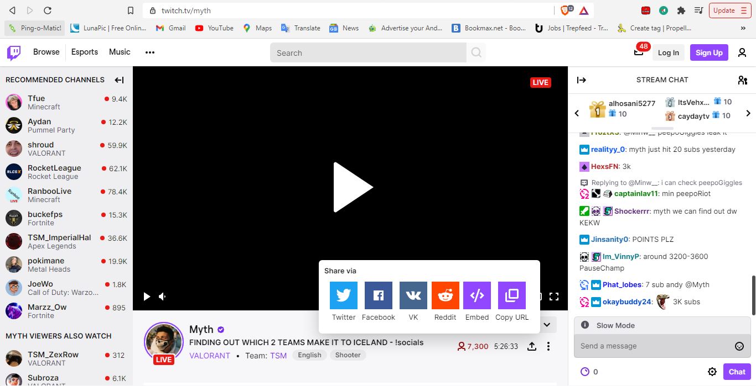The width and height of the screenshot is (756, 386).
Task: Share stream via Facebook icon
Action: (379, 295)
